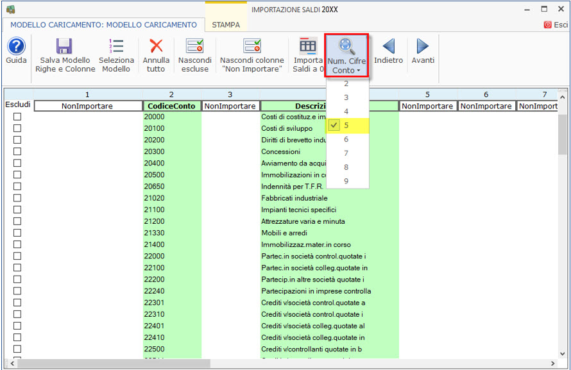Image resolution: width=571 pixels, height=370 pixels.
Task: Choose 6 digits in account menu
Action: point(347,139)
